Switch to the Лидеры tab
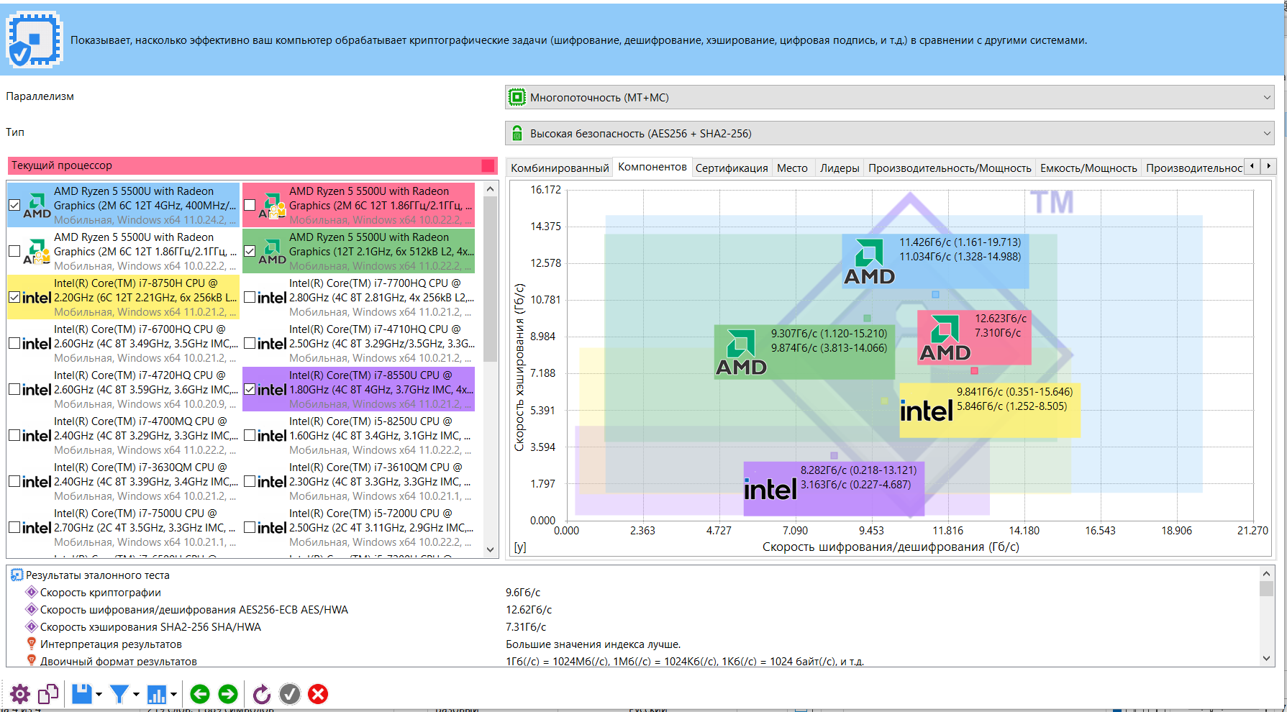The height and width of the screenshot is (712, 1287). click(x=840, y=168)
